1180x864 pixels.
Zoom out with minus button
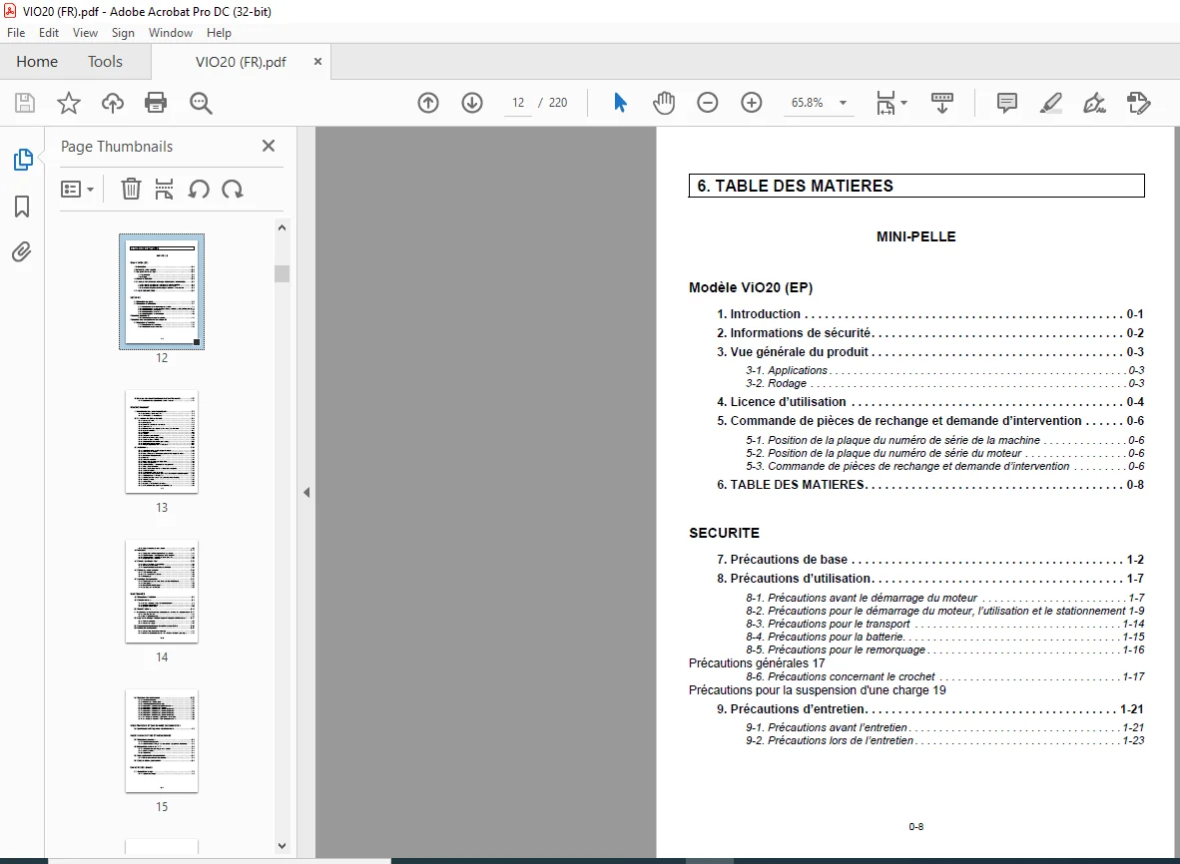point(708,103)
